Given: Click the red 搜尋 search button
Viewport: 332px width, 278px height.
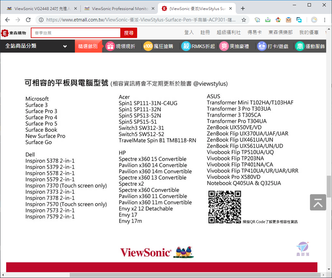Looking at the screenshot, I should pyautogui.click(x=128, y=33).
